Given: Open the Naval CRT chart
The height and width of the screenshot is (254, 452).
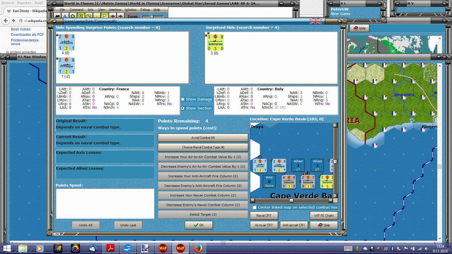Looking at the screenshot, I should click(x=264, y=216).
